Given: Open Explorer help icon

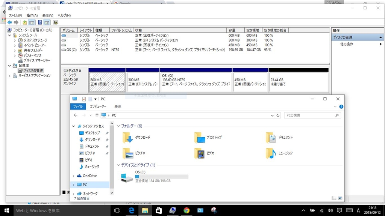Looking at the screenshot, I should (x=341, y=107).
